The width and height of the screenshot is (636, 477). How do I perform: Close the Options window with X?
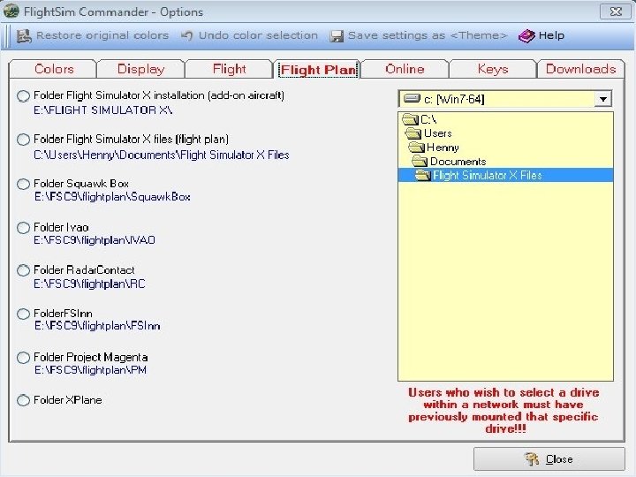click(616, 11)
